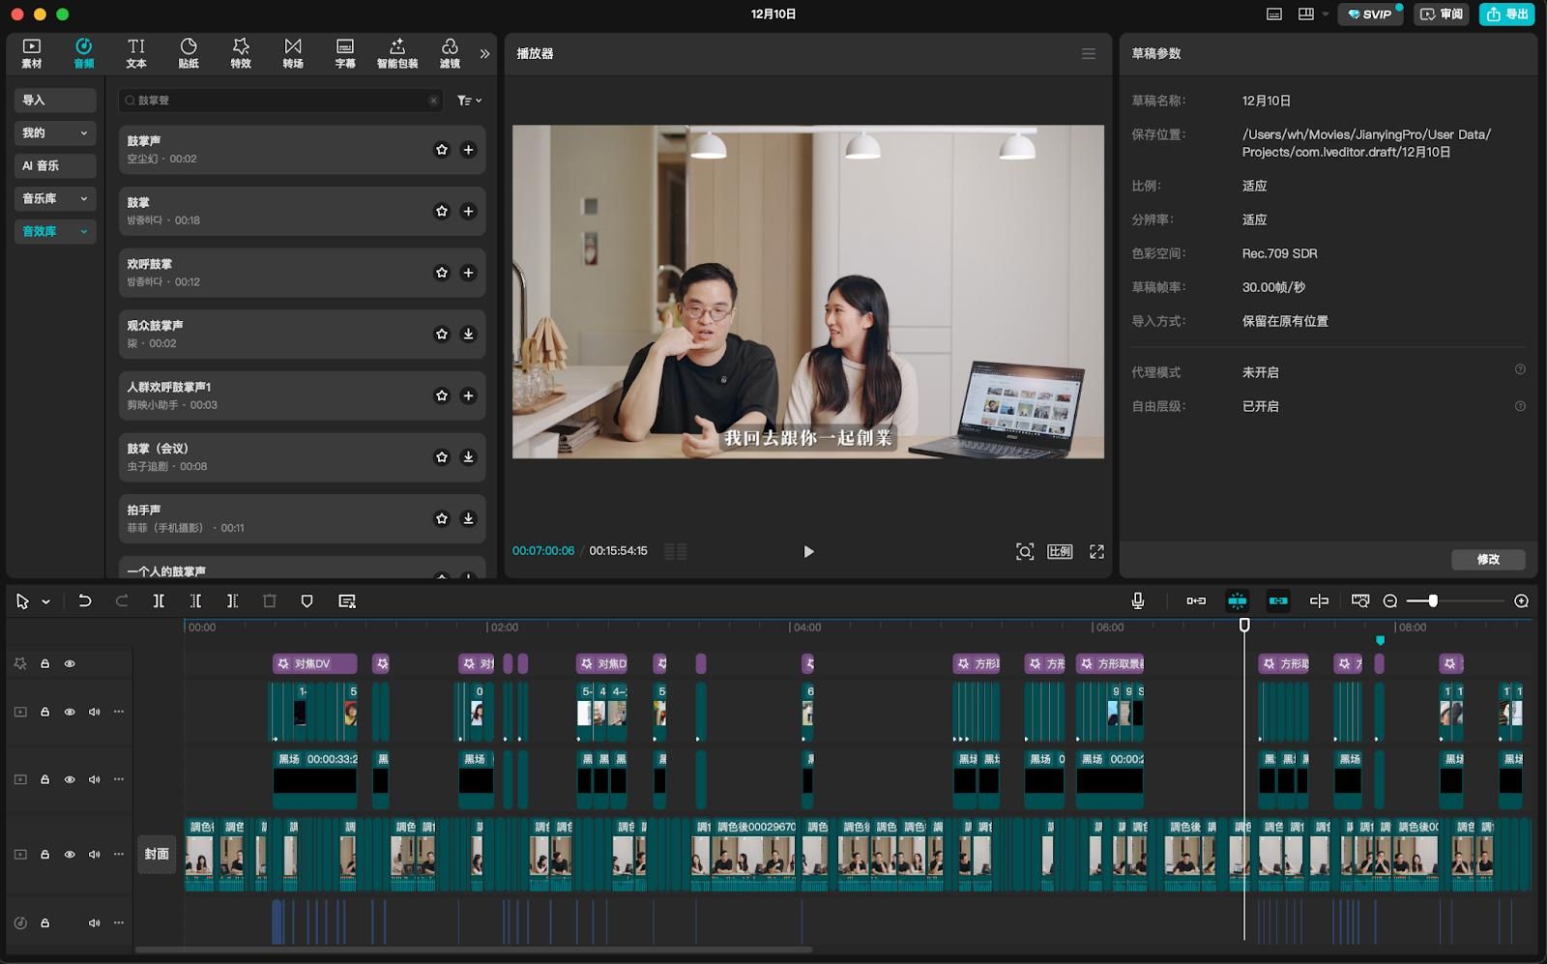
Task: Open the selection tool mode dropdown
Action: tap(45, 601)
